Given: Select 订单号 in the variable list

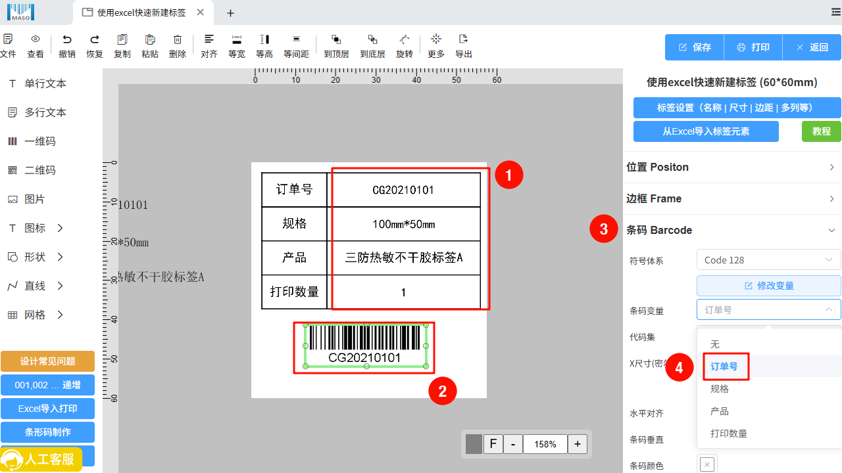Looking at the screenshot, I should [x=769, y=367].
